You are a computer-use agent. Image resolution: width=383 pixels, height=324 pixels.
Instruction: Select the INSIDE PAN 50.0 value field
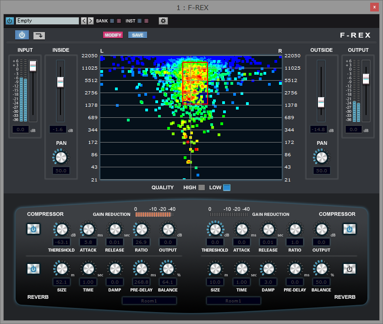(61, 170)
